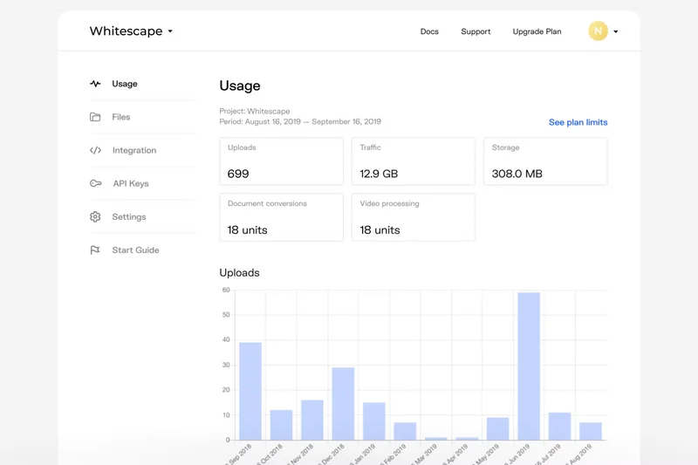Click the API Keys key icon

(x=95, y=183)
